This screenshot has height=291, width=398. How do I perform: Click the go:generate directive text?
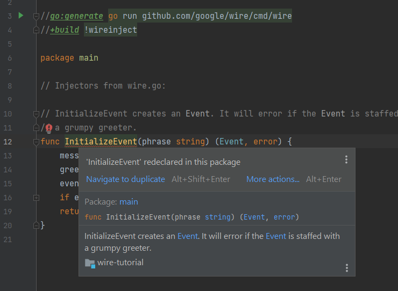pos(76,16)
